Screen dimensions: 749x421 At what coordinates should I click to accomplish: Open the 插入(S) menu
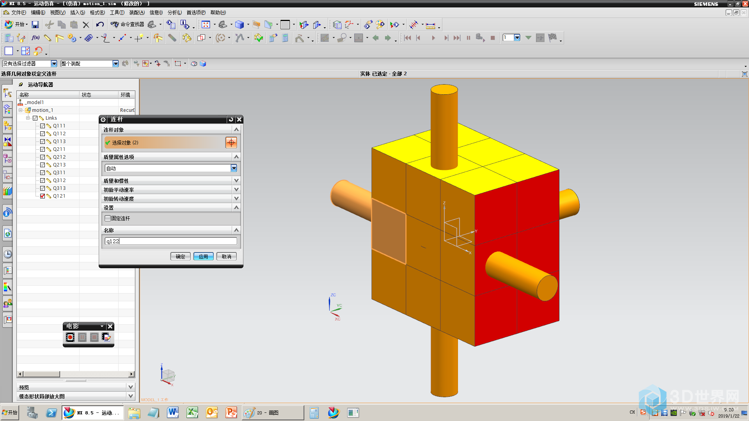click(77, 12)
